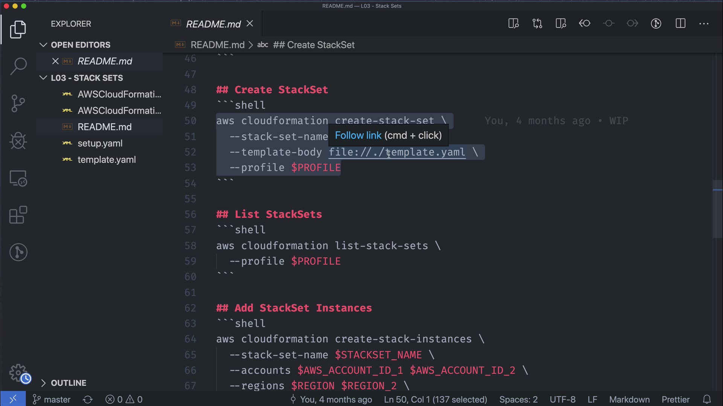The height and width of the screenshot is (406, 723).
Task: Open Remote Explorer view
Action: (18, 178)
